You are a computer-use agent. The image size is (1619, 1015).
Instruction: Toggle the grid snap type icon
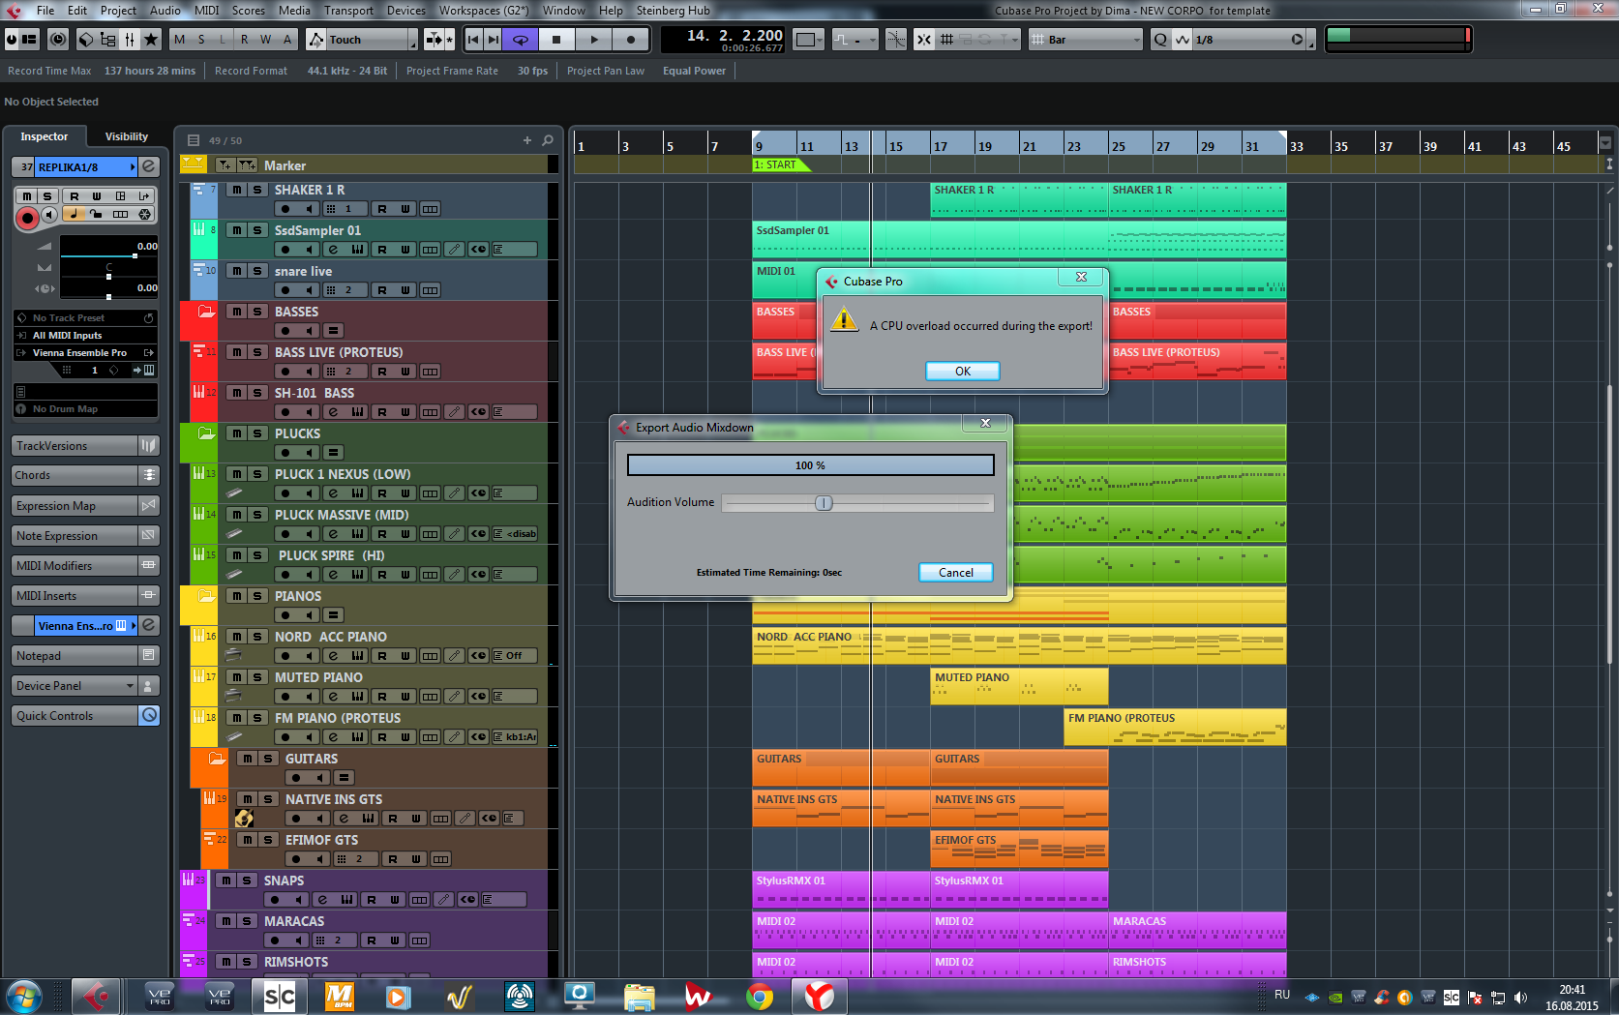click(x=947, y=40)
